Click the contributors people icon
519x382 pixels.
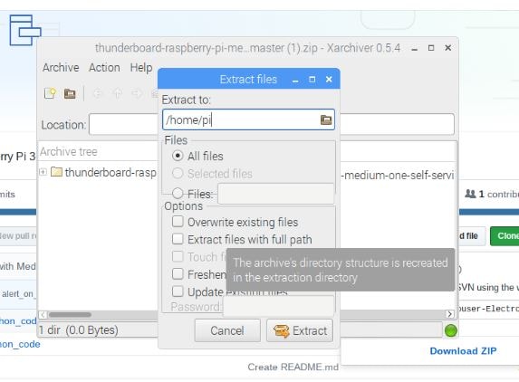(x=470, y=194)
